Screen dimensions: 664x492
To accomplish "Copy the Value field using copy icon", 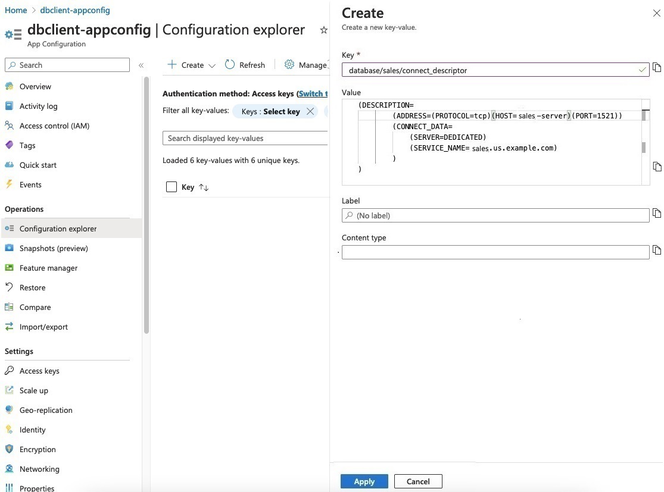I will 657,166.
